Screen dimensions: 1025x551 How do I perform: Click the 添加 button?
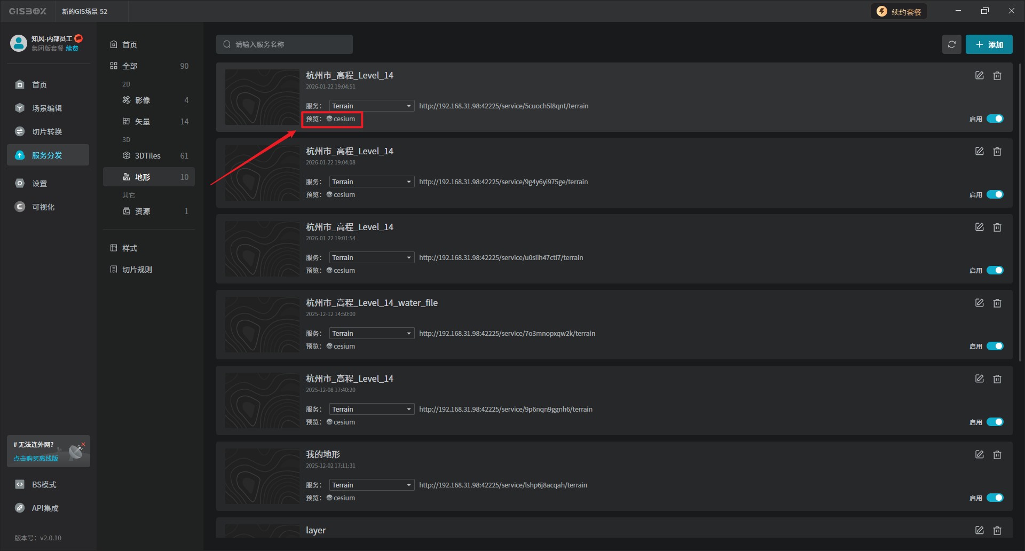[x=989, y=45]
